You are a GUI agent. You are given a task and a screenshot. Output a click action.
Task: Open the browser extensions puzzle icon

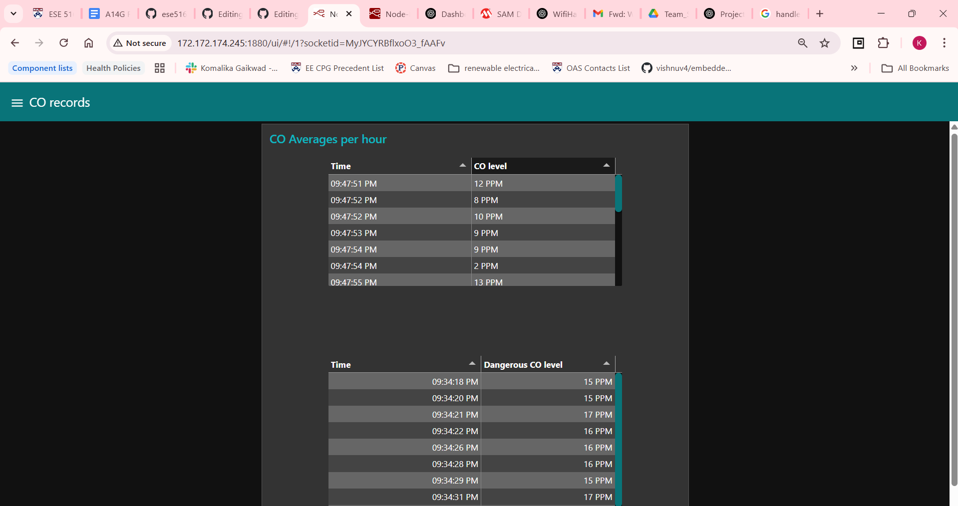point(883,43)
